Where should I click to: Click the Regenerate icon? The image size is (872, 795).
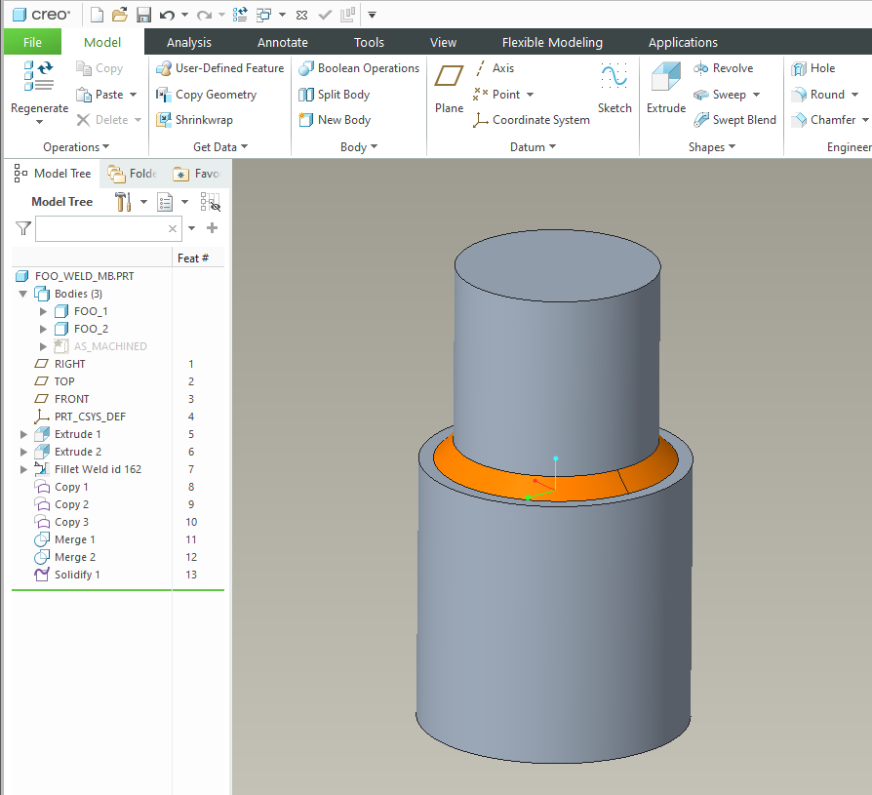(39, 78)
